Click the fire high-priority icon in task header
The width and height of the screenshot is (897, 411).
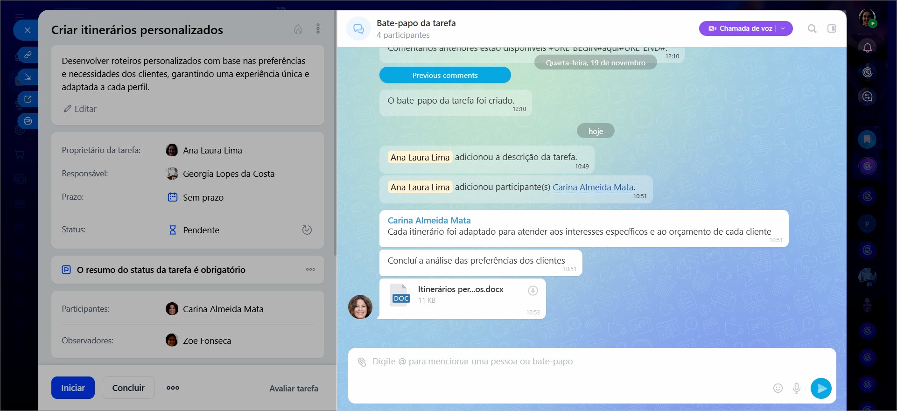[x=298, y=29]
